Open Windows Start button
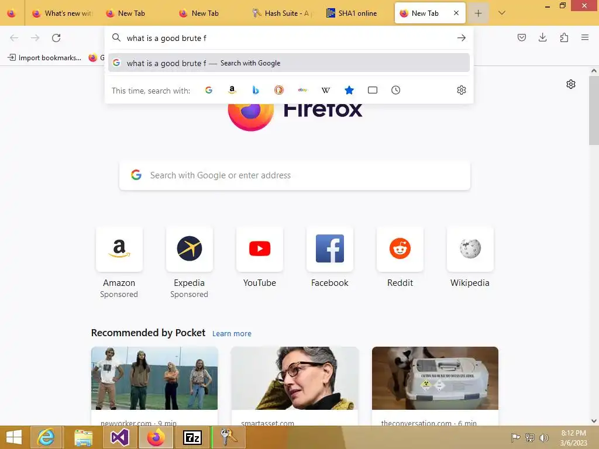599x449 pixels. (x=14, y=437)
